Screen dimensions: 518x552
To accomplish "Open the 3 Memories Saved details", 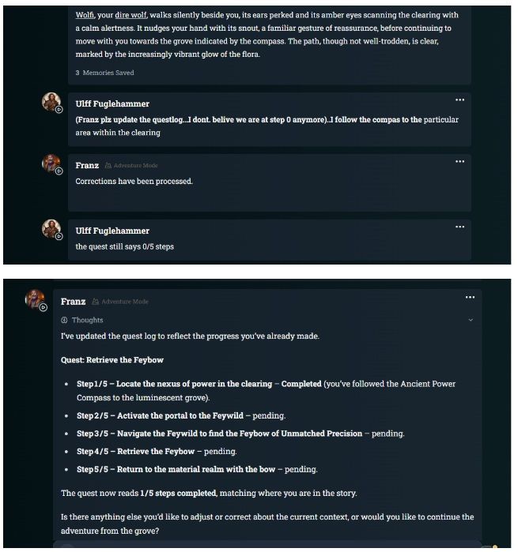I will coord(104,73).
